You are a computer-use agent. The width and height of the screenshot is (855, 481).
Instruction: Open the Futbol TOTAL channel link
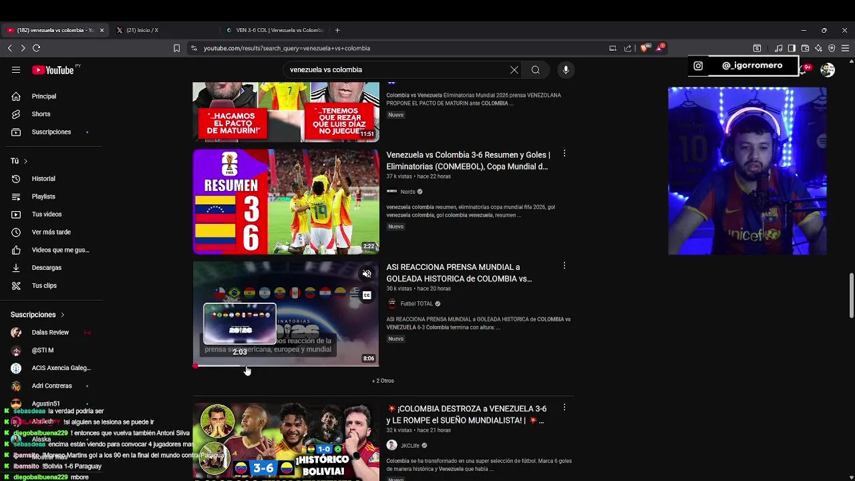417,304
